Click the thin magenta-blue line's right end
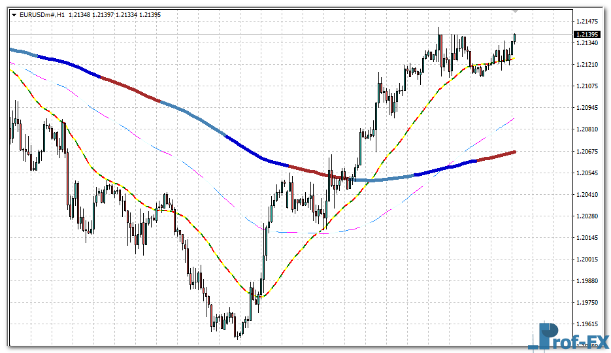 click(513, 119)
